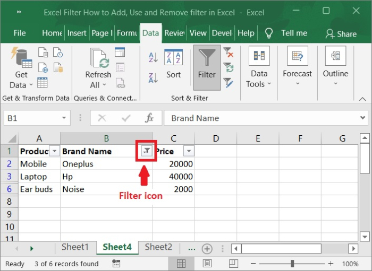Reapply the filter icon
This screenshot has width=372, height=271.
click(228, 67)
